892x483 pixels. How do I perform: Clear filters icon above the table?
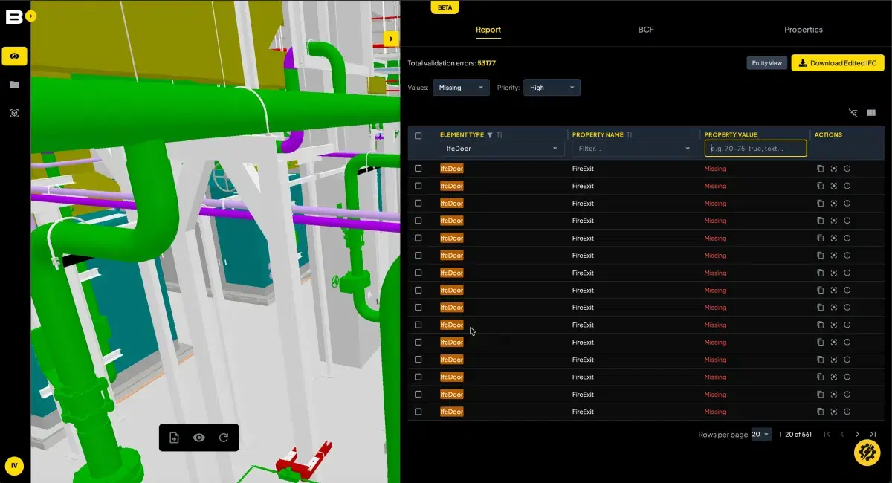tap(853, 113)
